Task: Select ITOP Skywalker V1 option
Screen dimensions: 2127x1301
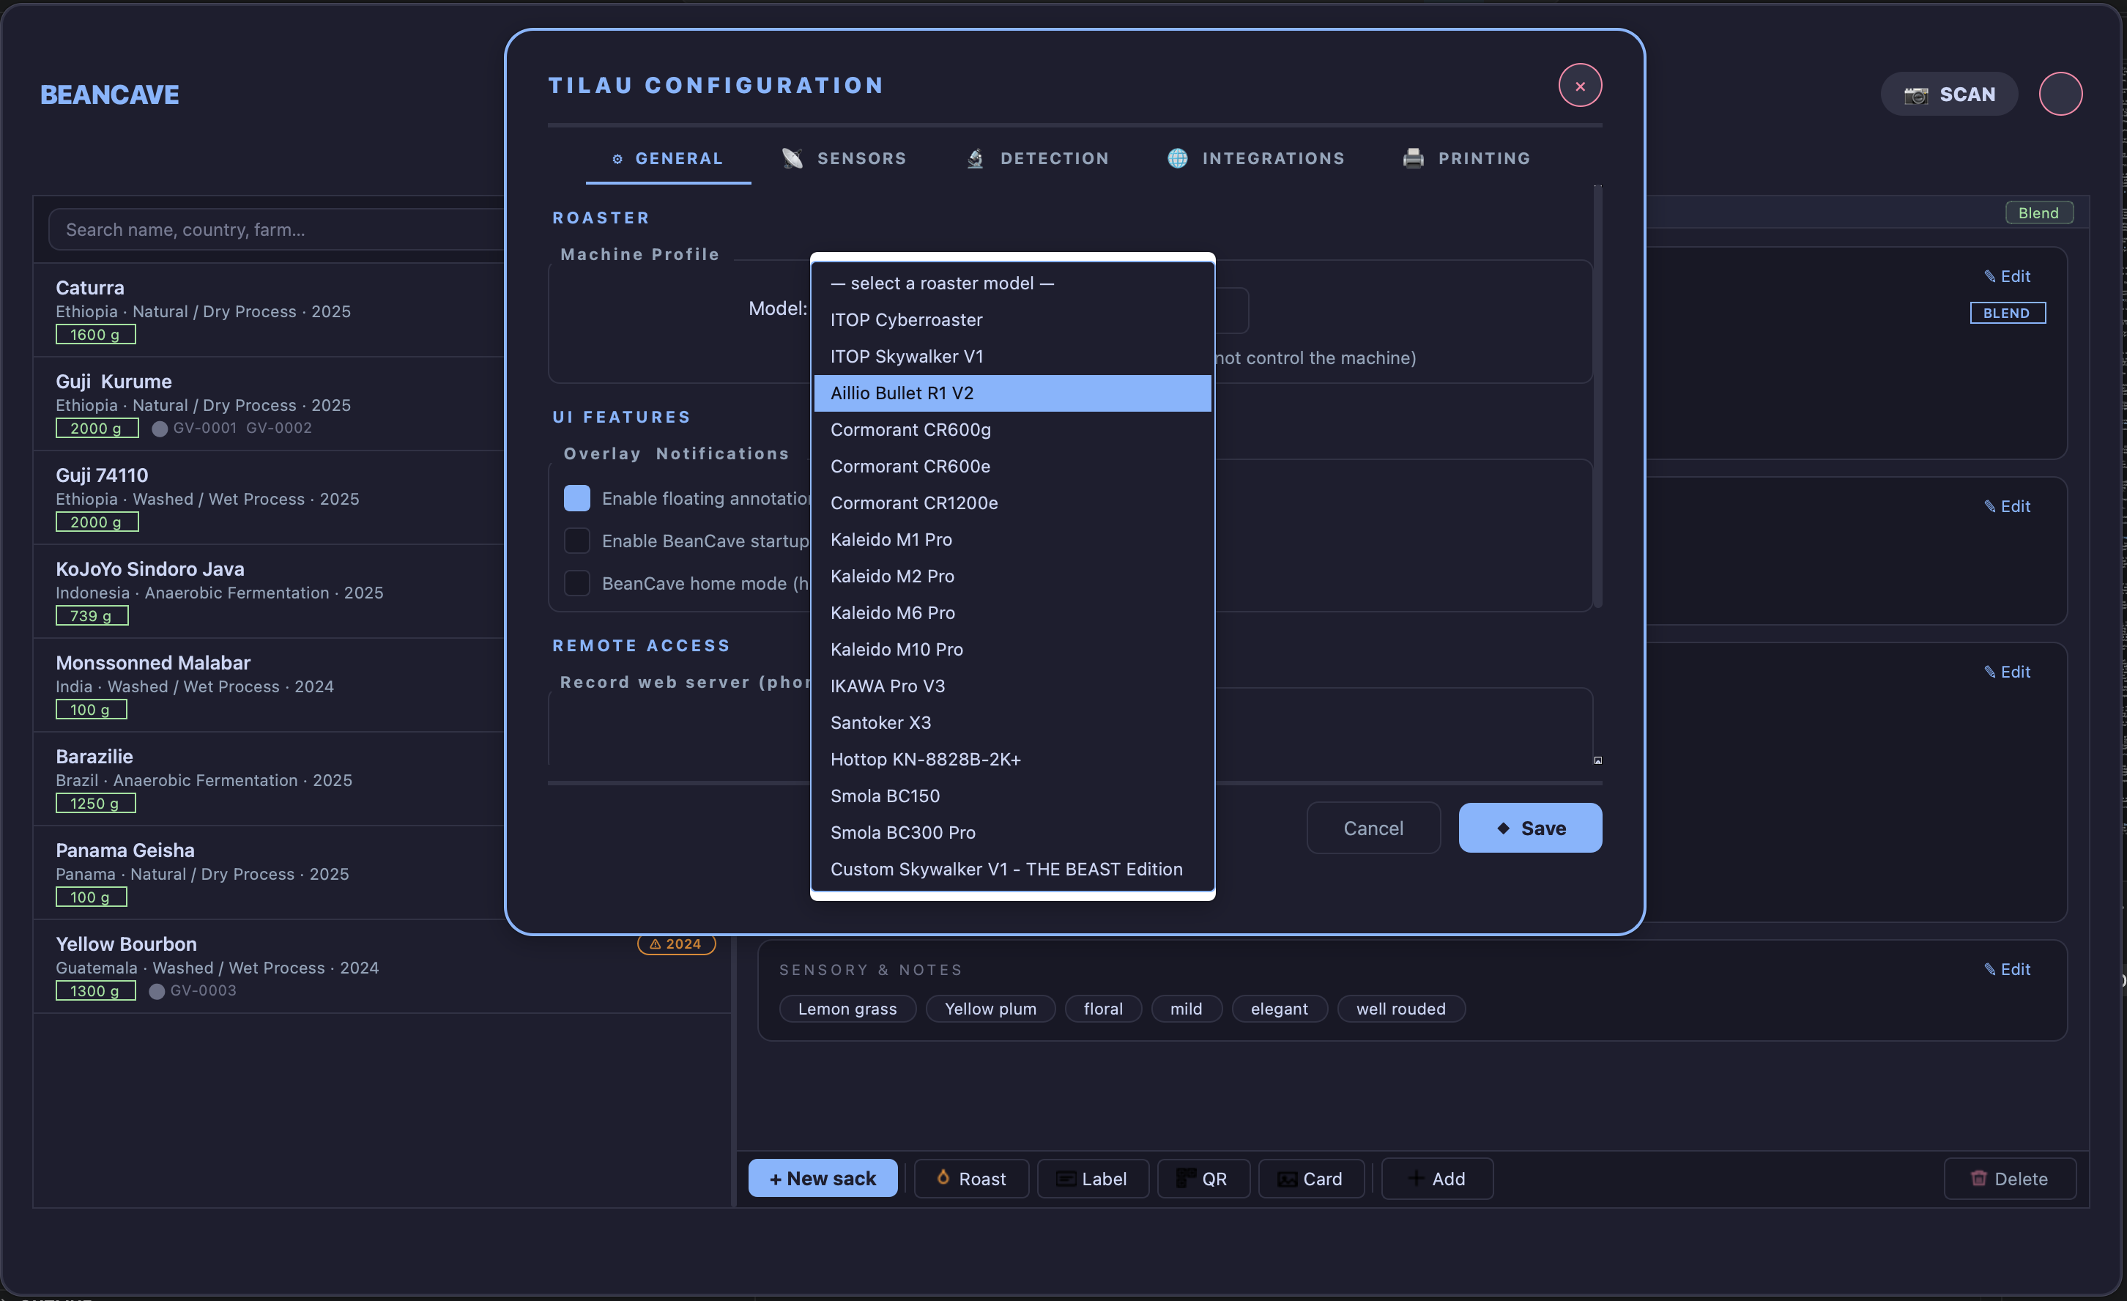Action: pos(1012,357)
